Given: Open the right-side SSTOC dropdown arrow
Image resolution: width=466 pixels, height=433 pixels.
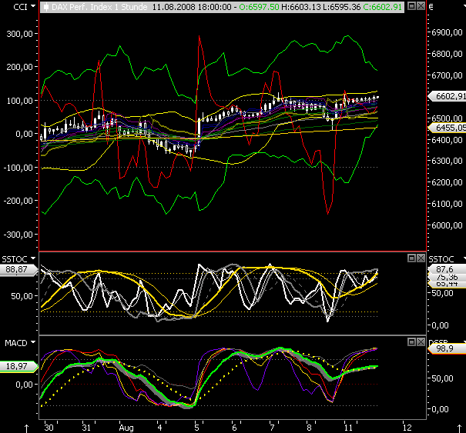Looking at the screenshot, I should pyautogui.click(x=464, y=259).
